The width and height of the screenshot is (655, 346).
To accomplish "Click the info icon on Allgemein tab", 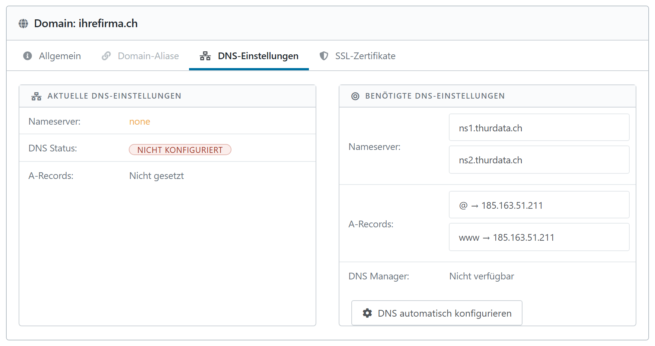I will tap(28, 56).
